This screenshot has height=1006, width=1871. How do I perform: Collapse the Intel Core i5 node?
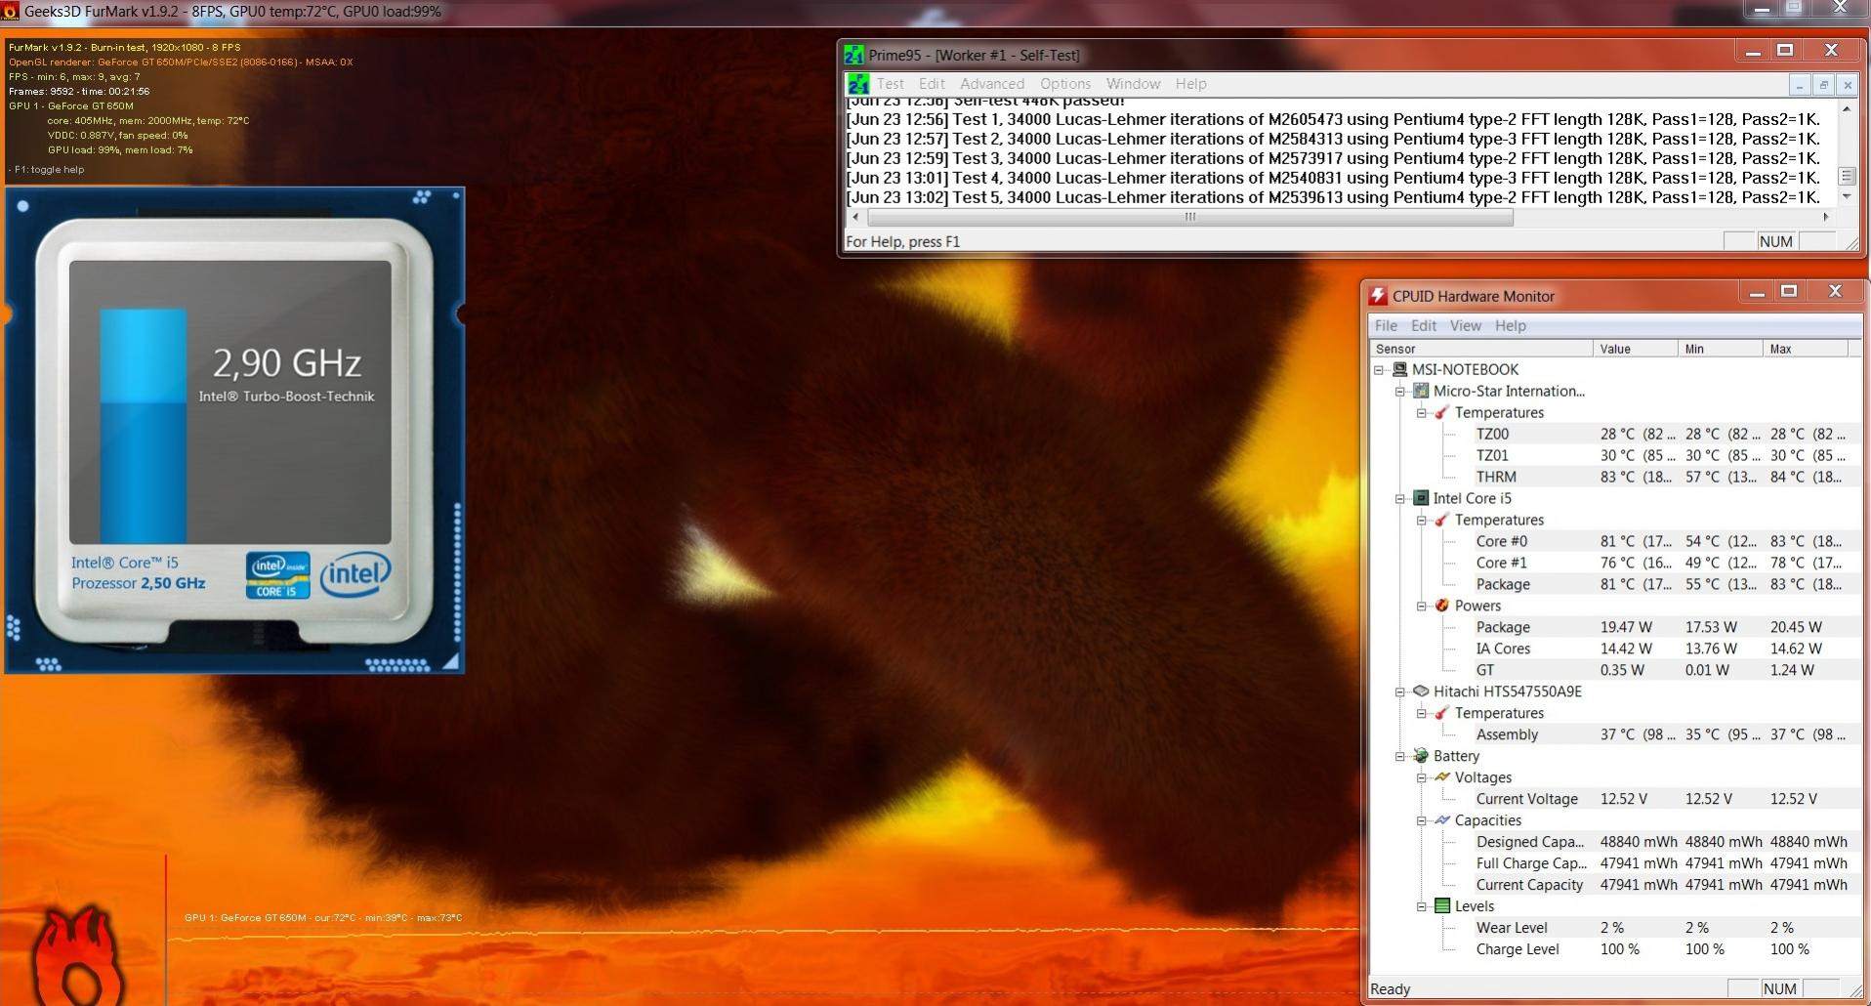click(1400, 499)
